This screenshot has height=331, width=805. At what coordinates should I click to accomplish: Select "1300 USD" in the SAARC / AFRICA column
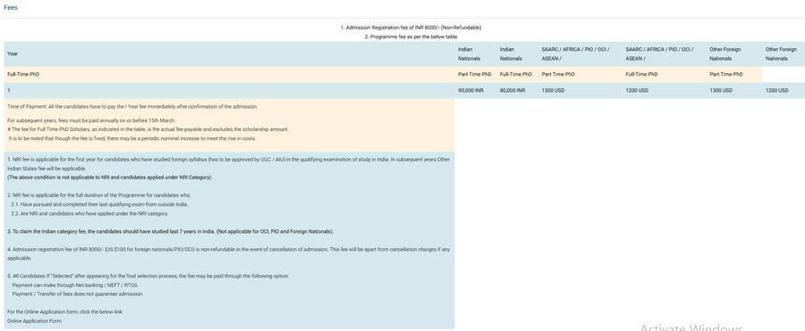553,90
